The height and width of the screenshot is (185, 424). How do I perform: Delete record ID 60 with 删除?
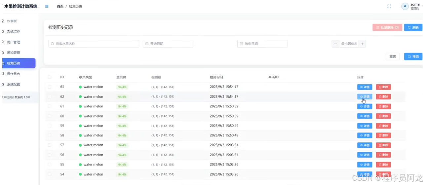(x=383, y=116)
